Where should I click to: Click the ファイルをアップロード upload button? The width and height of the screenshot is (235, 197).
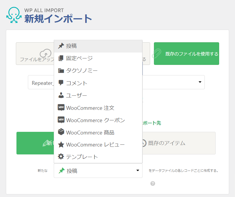pos(35,54)
